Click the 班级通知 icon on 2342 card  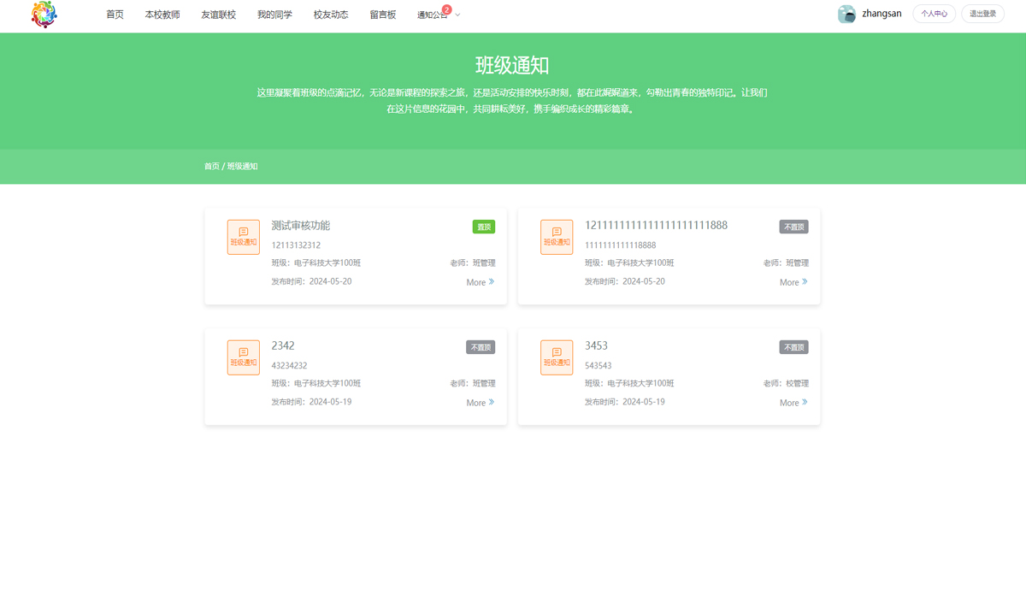244,357
